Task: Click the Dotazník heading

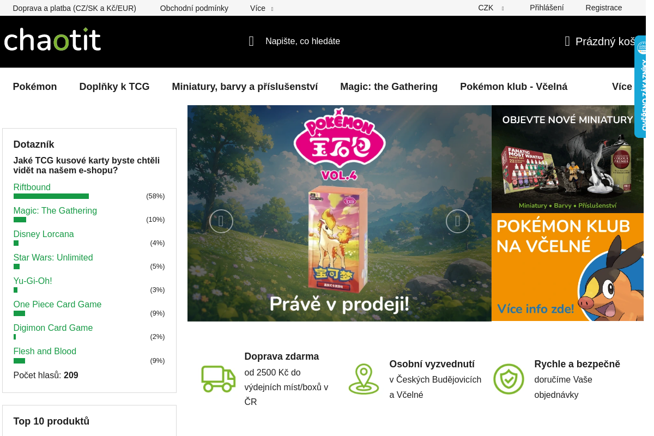Action: (x=34, y=144)
